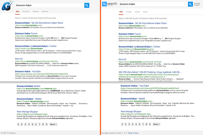This screenshot has height=135, width=203.
Task: Switch to the Images tab
Action: [x=129, y=12]
